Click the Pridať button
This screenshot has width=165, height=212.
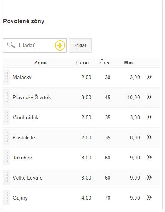[x=80, y=46]
